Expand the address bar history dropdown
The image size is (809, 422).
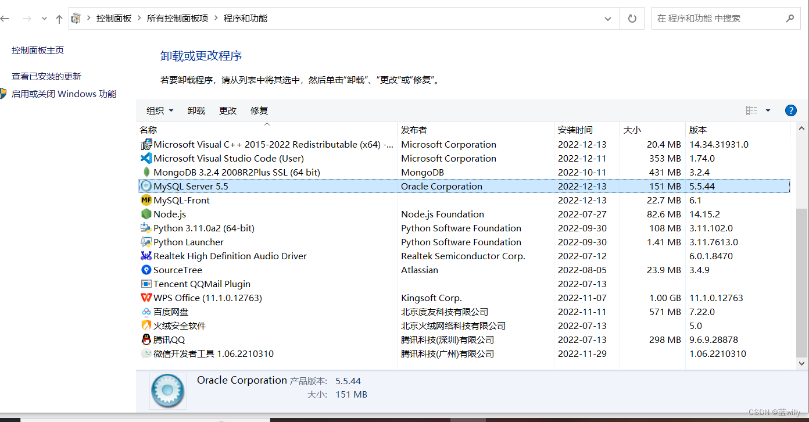[x=608, y=19]
